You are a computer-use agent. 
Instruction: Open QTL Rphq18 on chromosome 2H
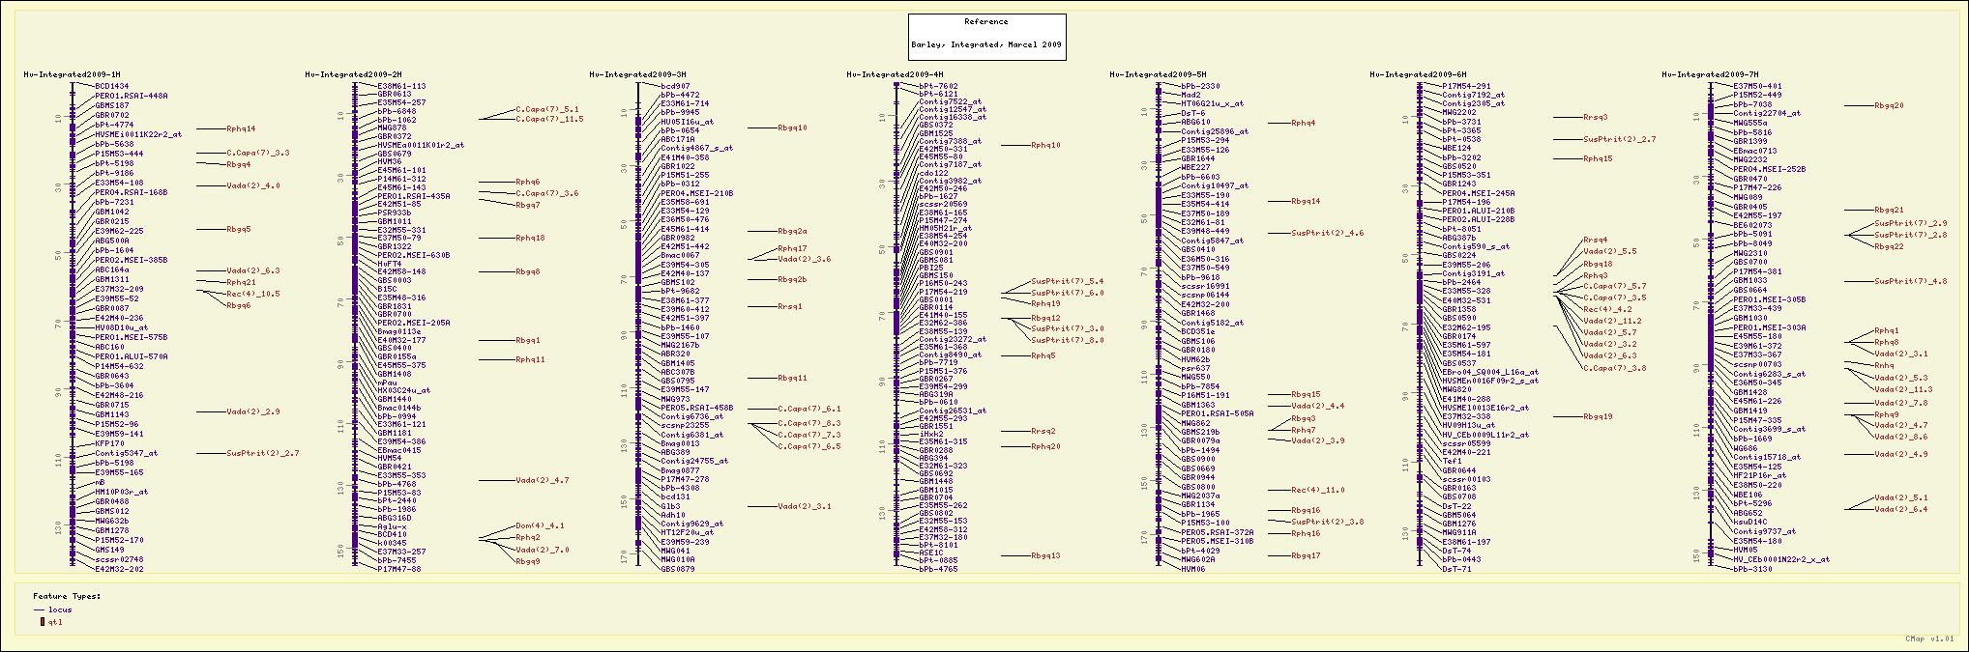coord(530,238)
